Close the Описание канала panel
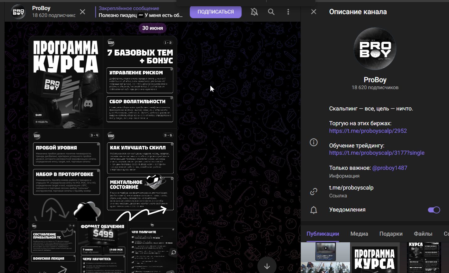The image size is (449, 273). pyautogui.click(x=313, y=12)
